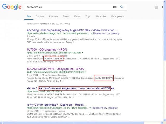Click the horizontal scrollbar left arrow
The image size is (166, 124).
coord(1,123)
